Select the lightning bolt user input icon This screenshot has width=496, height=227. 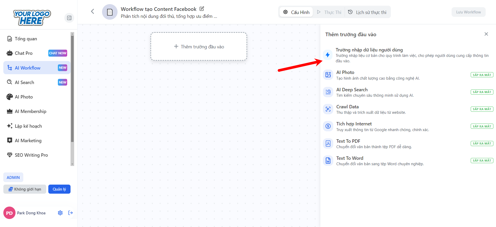[x=328, y=55]
